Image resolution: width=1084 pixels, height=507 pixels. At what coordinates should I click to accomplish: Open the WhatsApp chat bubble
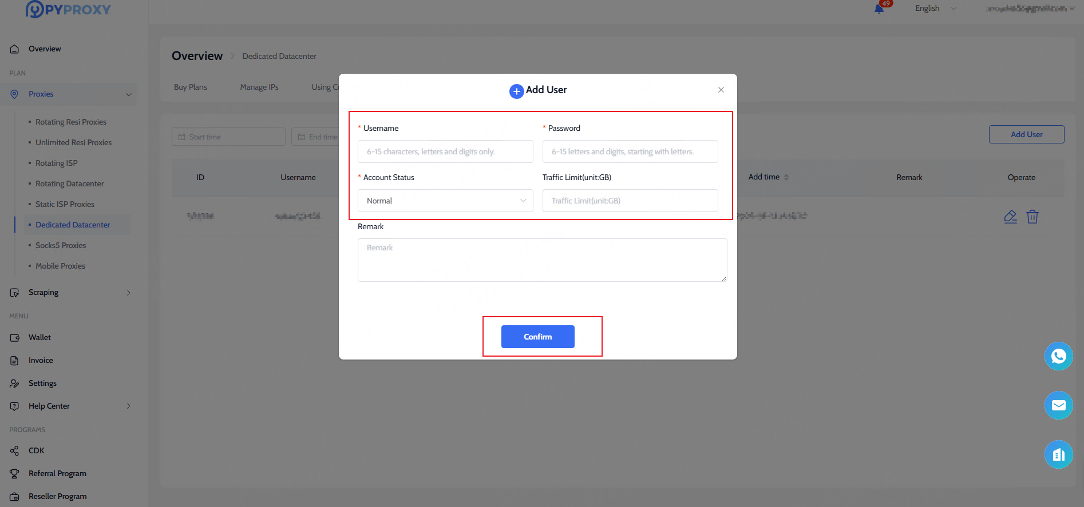[x=1058, y=356]
